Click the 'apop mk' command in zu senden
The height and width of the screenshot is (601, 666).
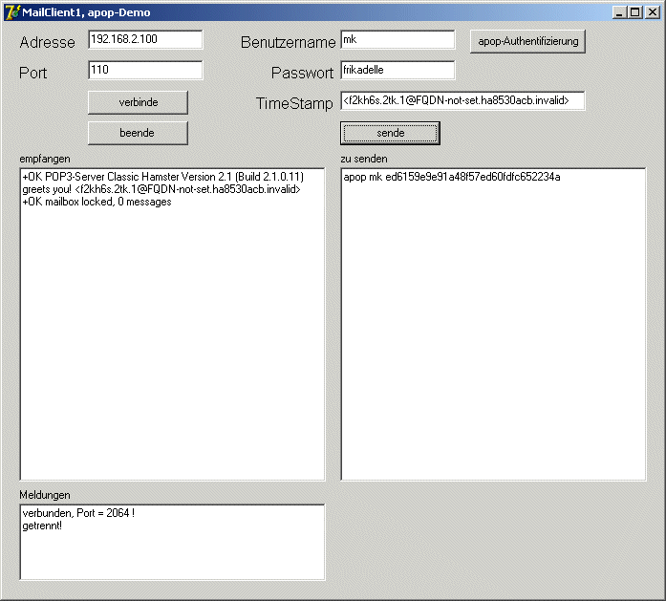tap(451, 177)
